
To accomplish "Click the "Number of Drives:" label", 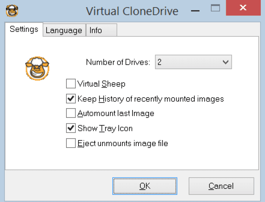I will [x=118, y=63].
